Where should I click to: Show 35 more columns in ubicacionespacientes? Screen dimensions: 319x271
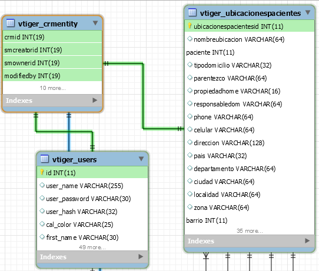[x=250, y=231]
